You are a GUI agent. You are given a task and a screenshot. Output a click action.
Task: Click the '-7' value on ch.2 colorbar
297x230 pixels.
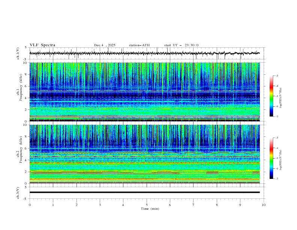pyautogui.click(x=276, y=179)
